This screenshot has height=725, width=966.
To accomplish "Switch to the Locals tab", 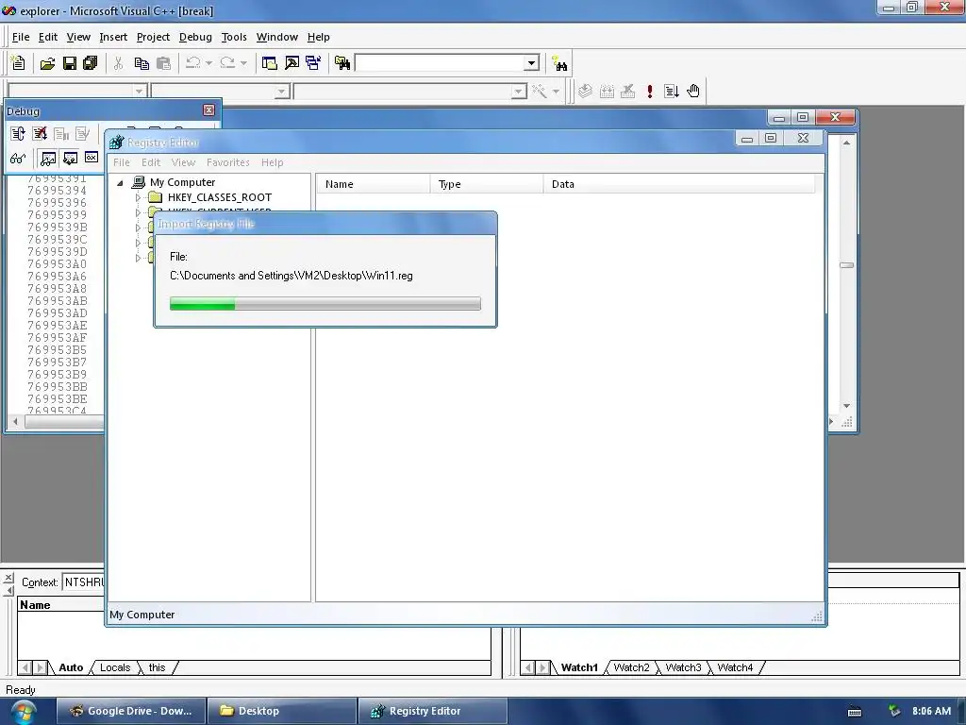I will coord(115,667).
